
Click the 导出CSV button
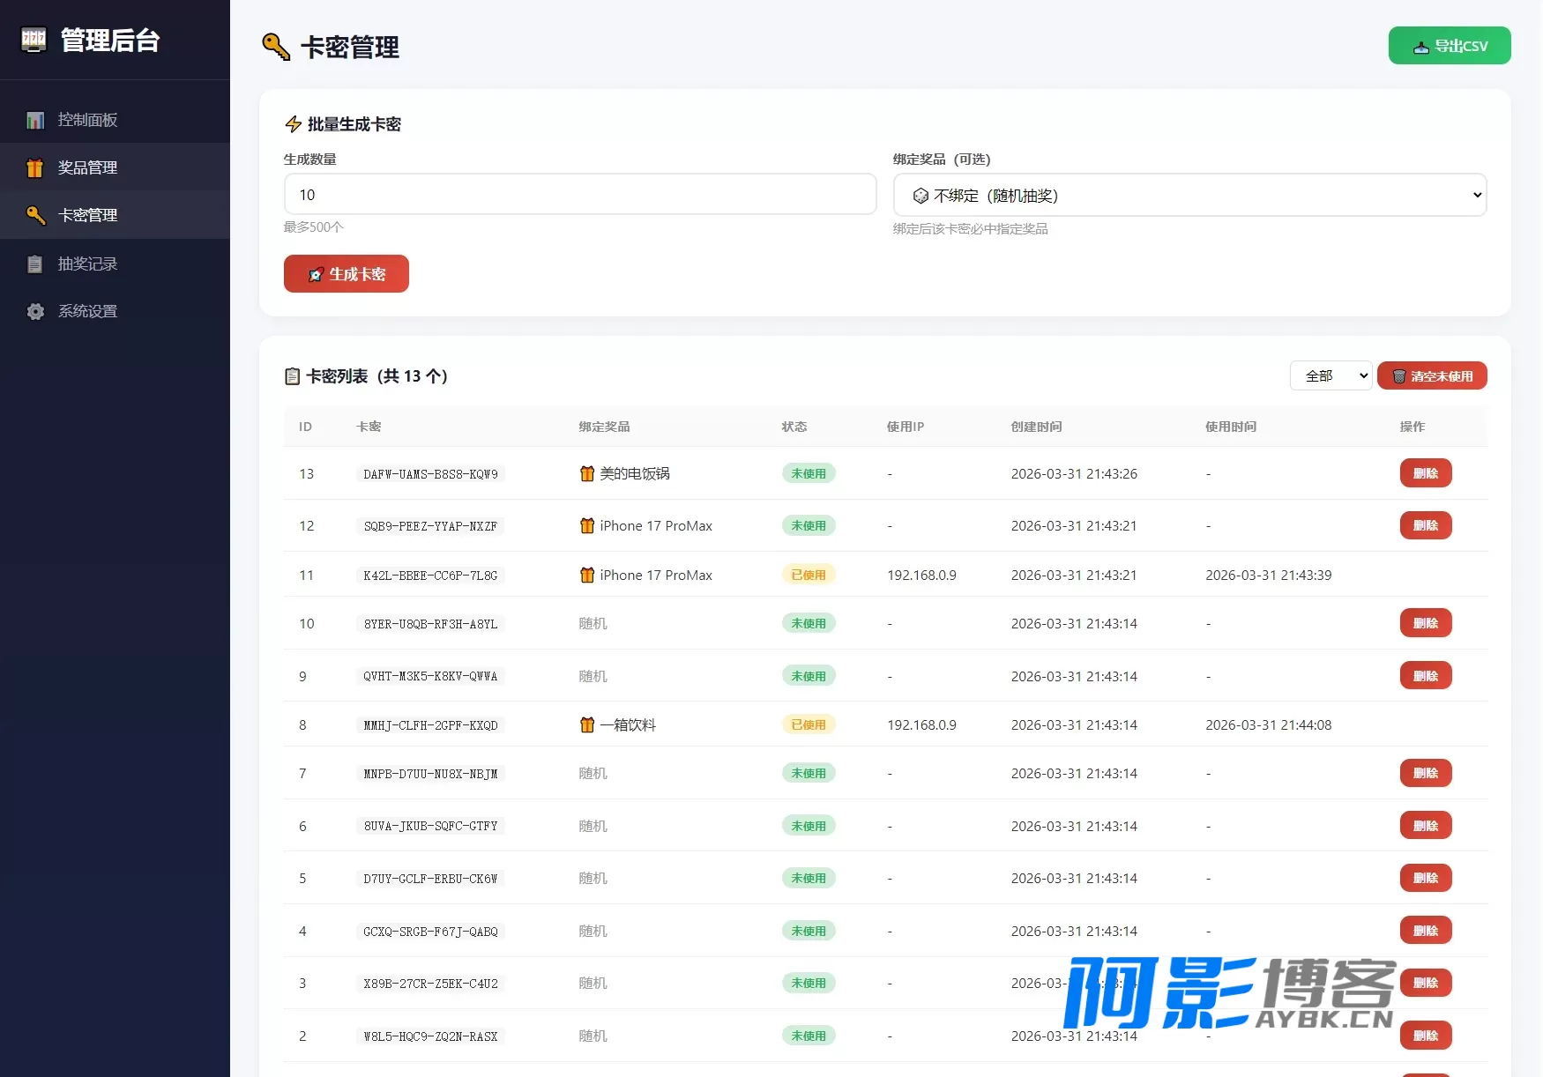[x=1450, y=46]
